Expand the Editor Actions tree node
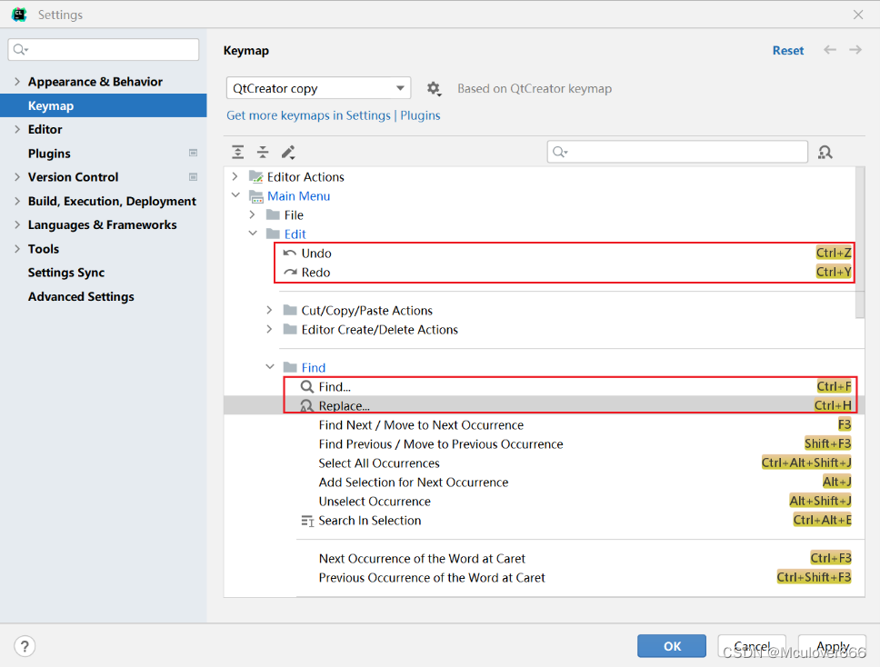Image resolution: width=880 pixels, height=667 pixels. (x=235, y=176)
